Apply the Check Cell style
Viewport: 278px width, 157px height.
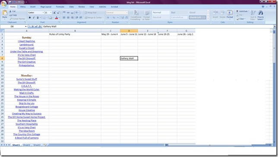pos(197,17)
